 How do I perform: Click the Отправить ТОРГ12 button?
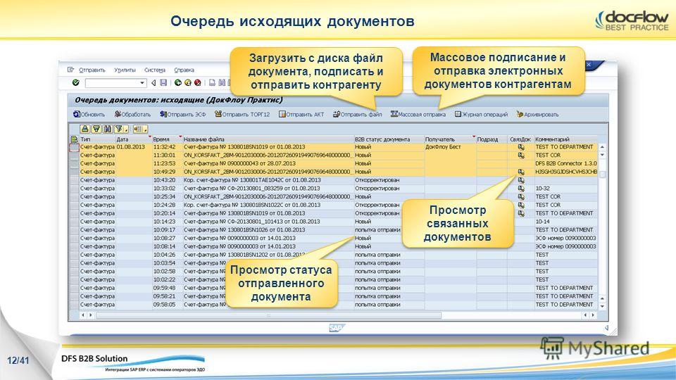[242, 114]
